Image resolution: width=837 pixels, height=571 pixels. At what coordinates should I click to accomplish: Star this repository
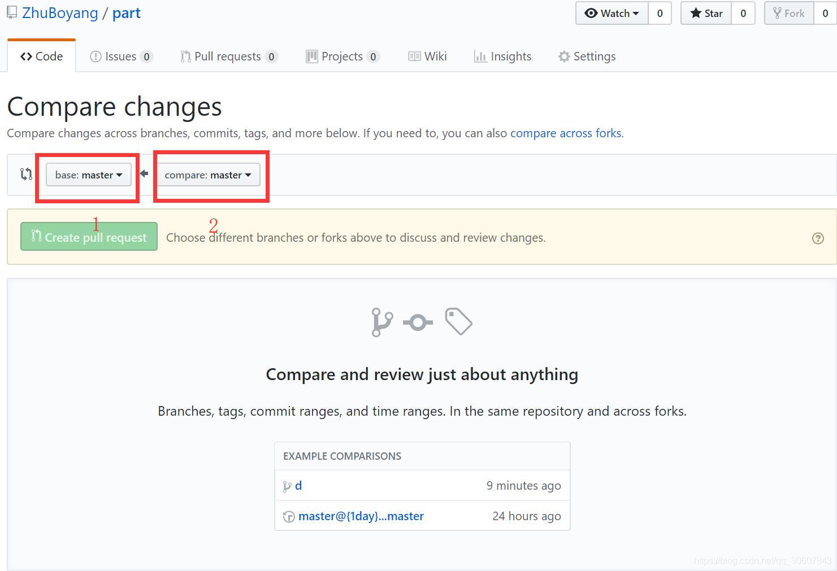point(706,13)
